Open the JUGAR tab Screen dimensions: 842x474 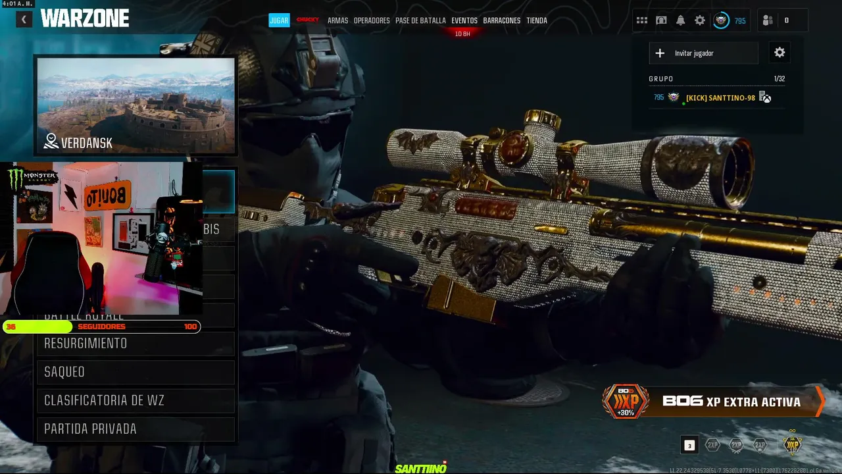(x=279, y=20)
